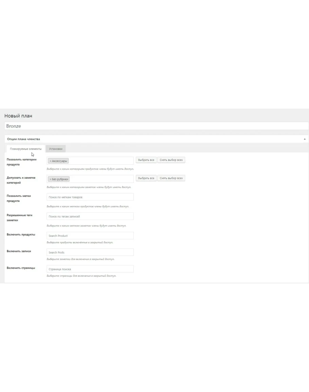Click the plan title field containing Bronze
This screenshot has width=309, height=392.
(156, 126)
